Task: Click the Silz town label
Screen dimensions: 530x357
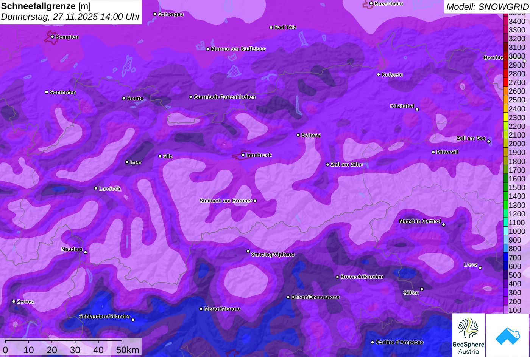Action: (x=168, y=156)
